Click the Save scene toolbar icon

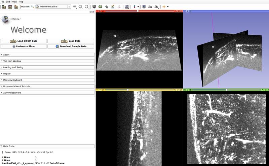pos(16,6)
